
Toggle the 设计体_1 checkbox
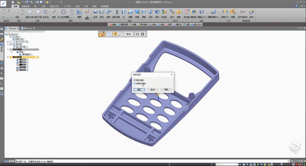[14, 47]
